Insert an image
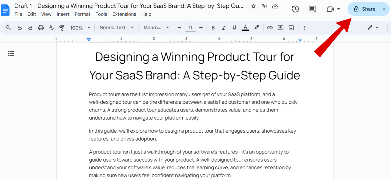 pyautogui.click(x=291, y=28)
